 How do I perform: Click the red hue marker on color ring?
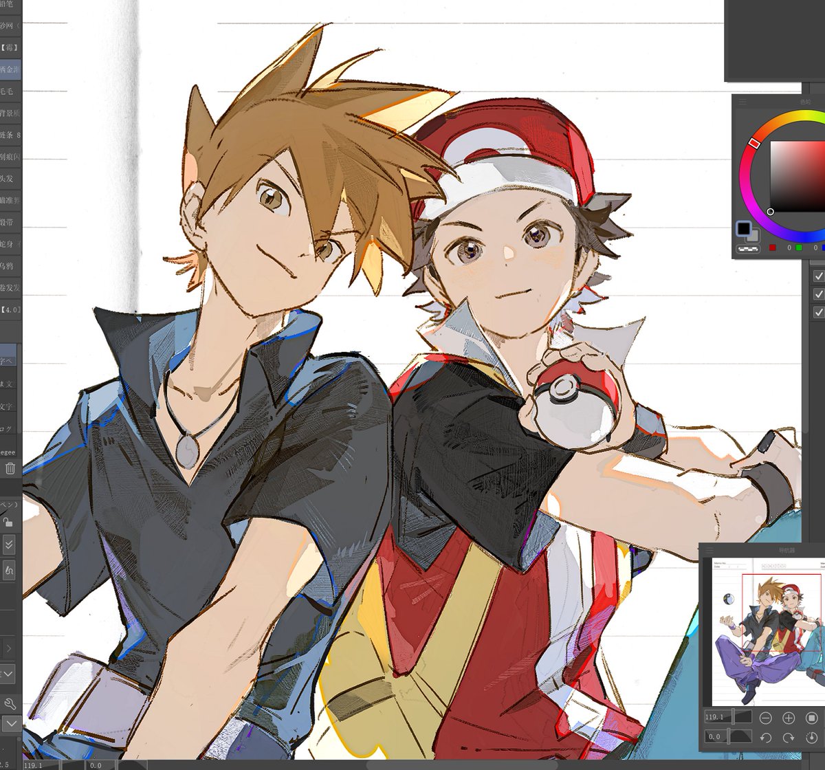click(x=754, y=143)
